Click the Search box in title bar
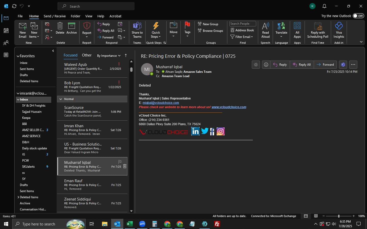This screenshot has width=367, height=229. coord(96,6)
